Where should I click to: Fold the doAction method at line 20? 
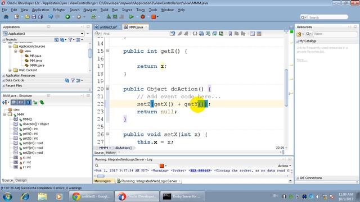pos(107,89)
